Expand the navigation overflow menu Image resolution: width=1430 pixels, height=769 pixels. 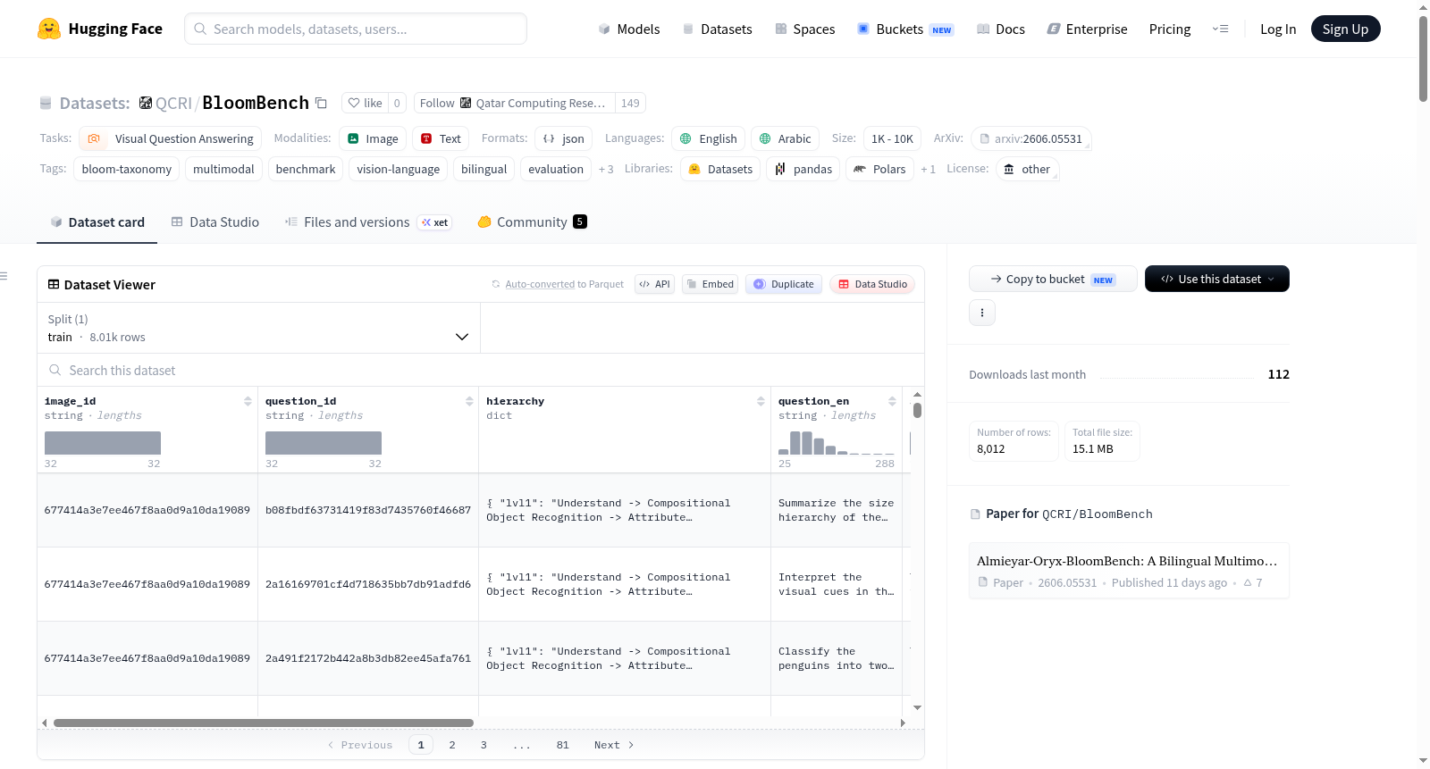[1220, 29]
